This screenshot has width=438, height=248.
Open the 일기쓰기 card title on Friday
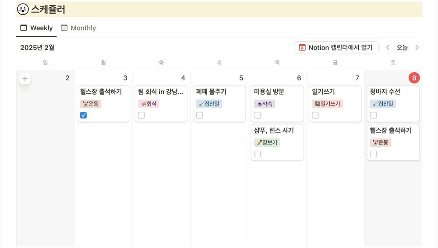click(323, 92)
